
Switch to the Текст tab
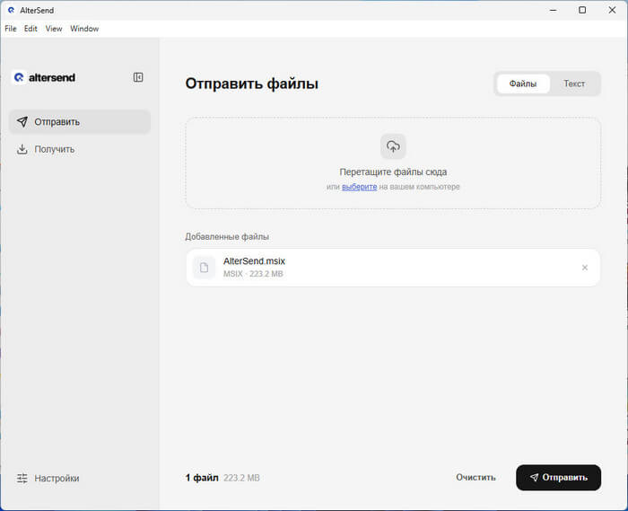click(574, 84)
